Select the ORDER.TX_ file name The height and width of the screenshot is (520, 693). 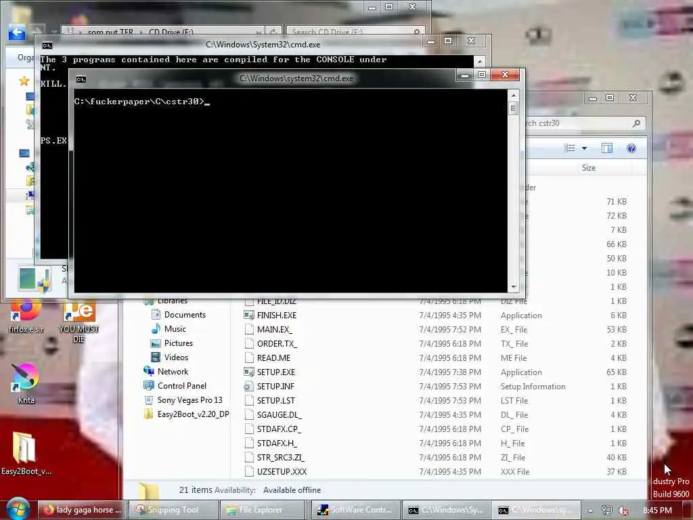pyautogui.click(x=277, y=343)
